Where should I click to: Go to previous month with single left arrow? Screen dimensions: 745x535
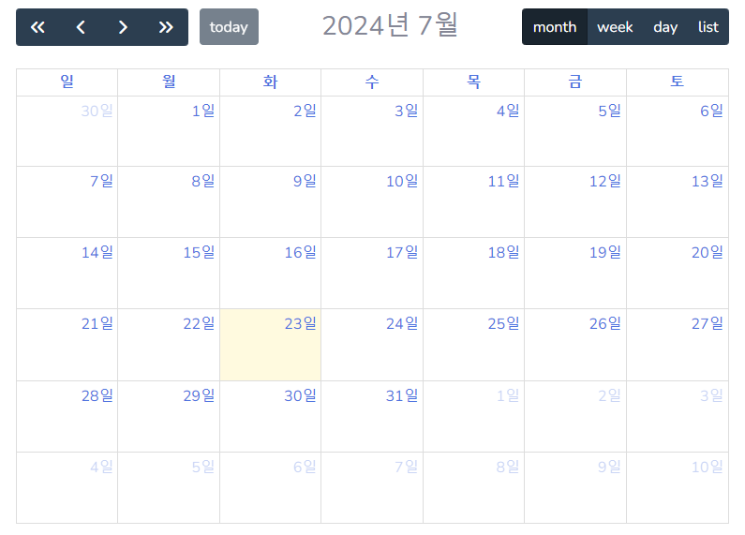pos(81,27)
